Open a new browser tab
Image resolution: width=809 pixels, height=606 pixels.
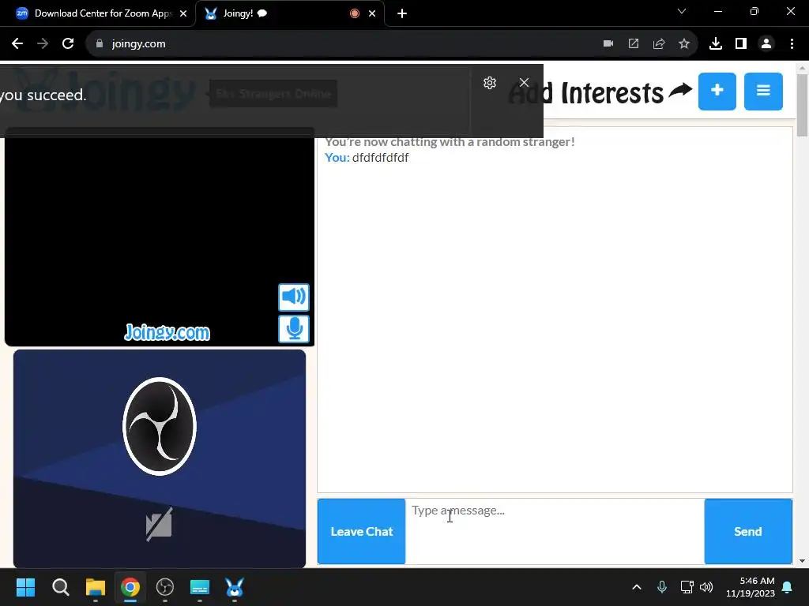pyautogui.click(x=402, y=13)
